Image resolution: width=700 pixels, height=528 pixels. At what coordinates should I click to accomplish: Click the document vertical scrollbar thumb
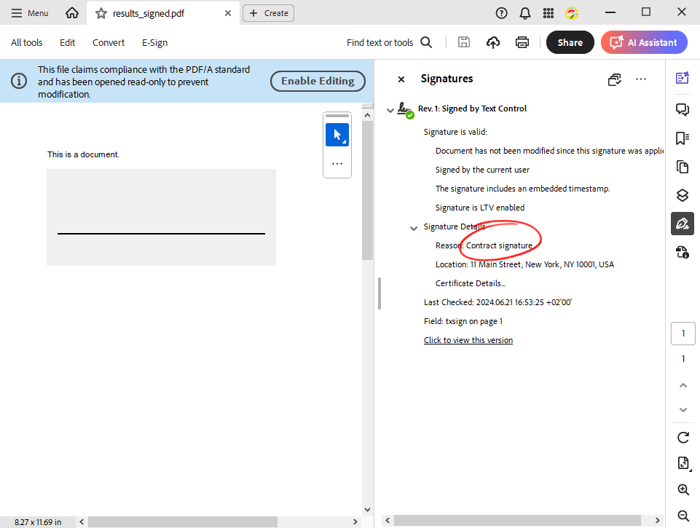(x=367, y=191)
